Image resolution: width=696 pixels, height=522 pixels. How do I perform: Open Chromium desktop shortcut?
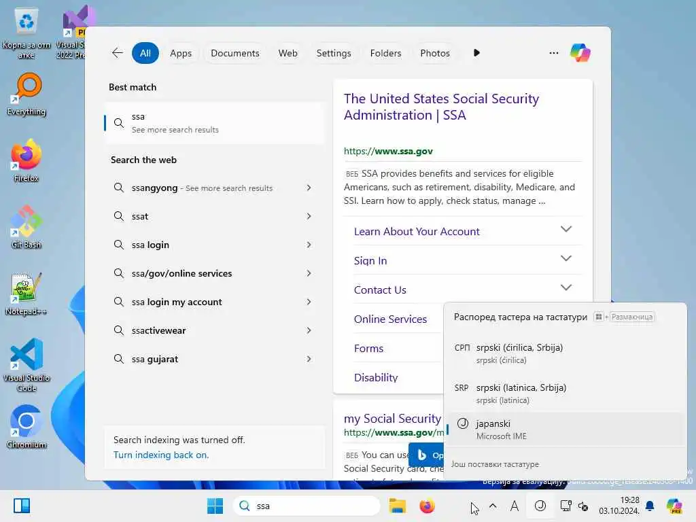[27, 427]
